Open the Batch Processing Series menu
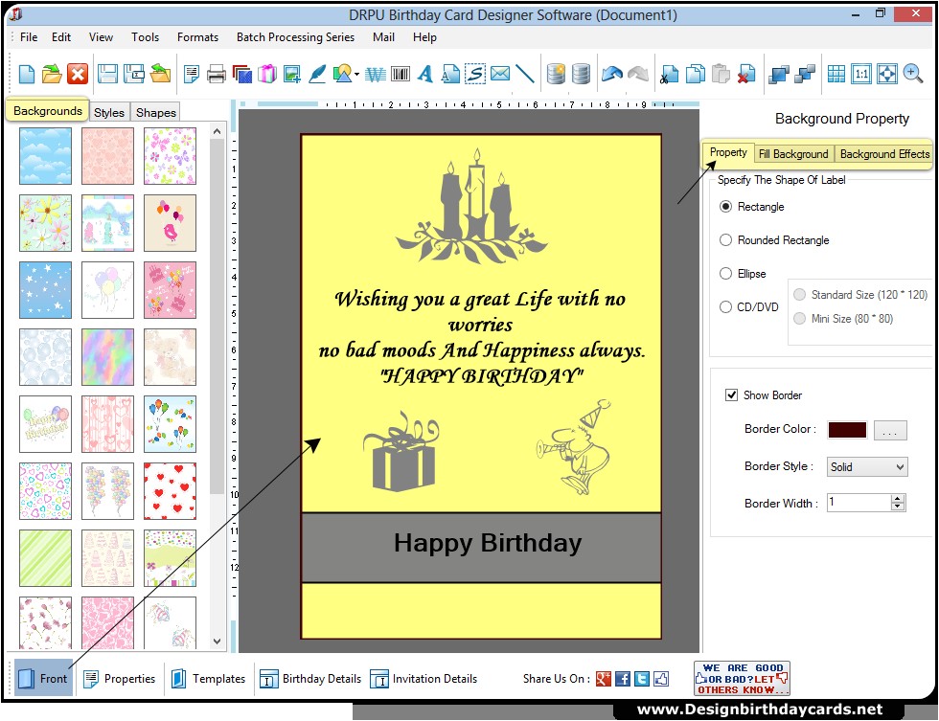The width and height of the screenshot is (939, 721). (x=295, y=37)
